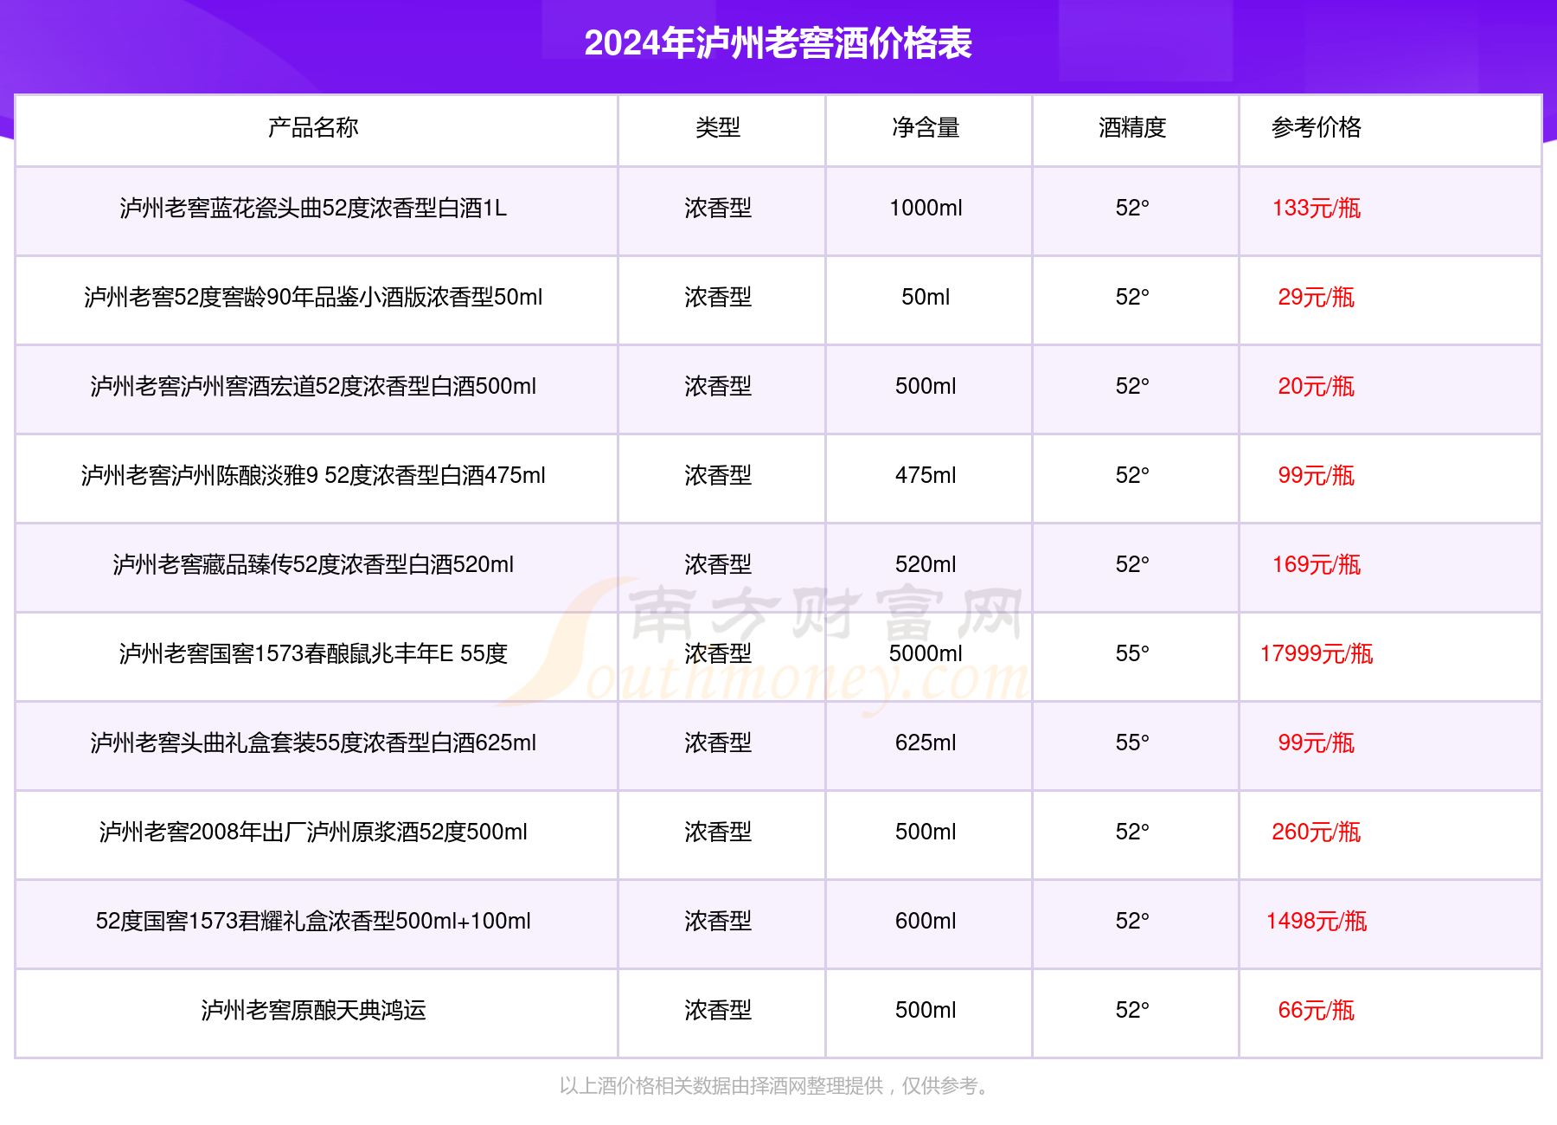Click the 99元/瓶 price for 475ml bottle
Screen dimensions: 1557x1125
pos(1316,476)
